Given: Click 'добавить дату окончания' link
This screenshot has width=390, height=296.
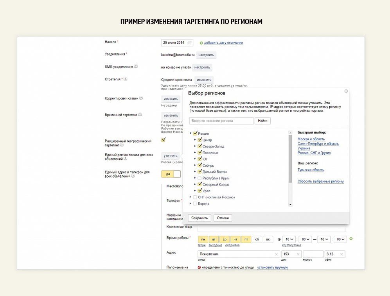Looking at the screenshot, I should pyautogui.click(x=224, y=43).
